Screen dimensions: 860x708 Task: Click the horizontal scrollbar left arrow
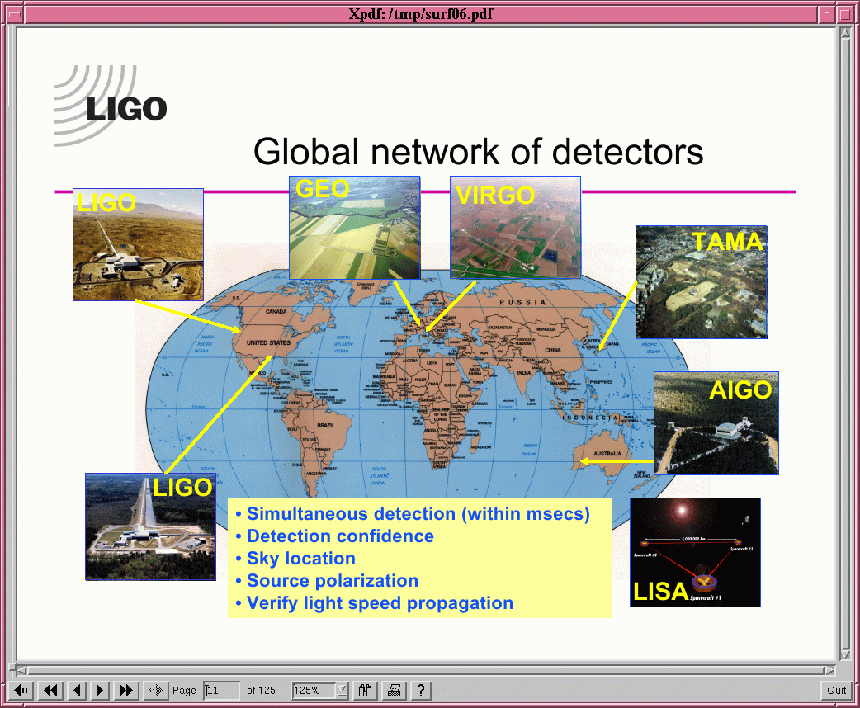(22, 670)
